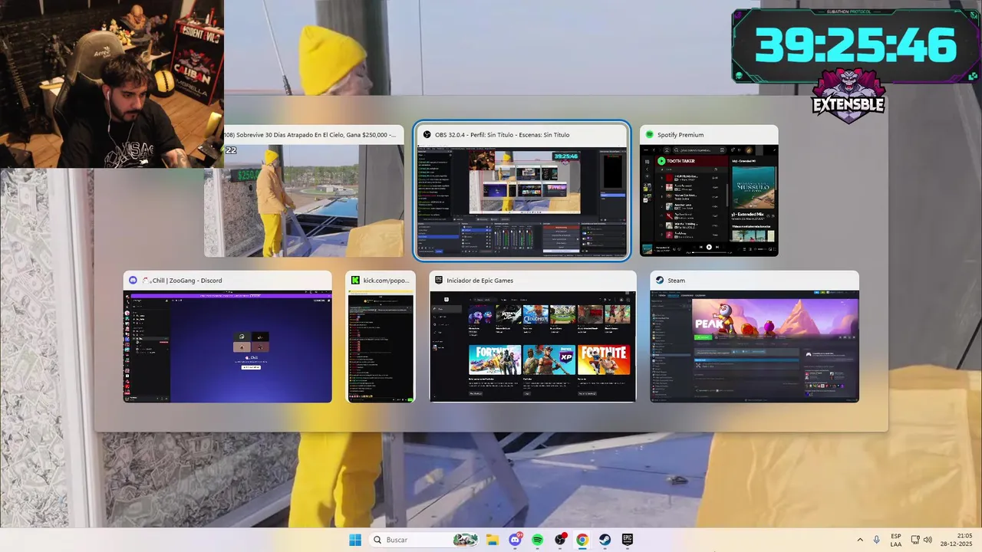
Task: Open Google Chrome from the taskbar
Action: pos(582,540)
